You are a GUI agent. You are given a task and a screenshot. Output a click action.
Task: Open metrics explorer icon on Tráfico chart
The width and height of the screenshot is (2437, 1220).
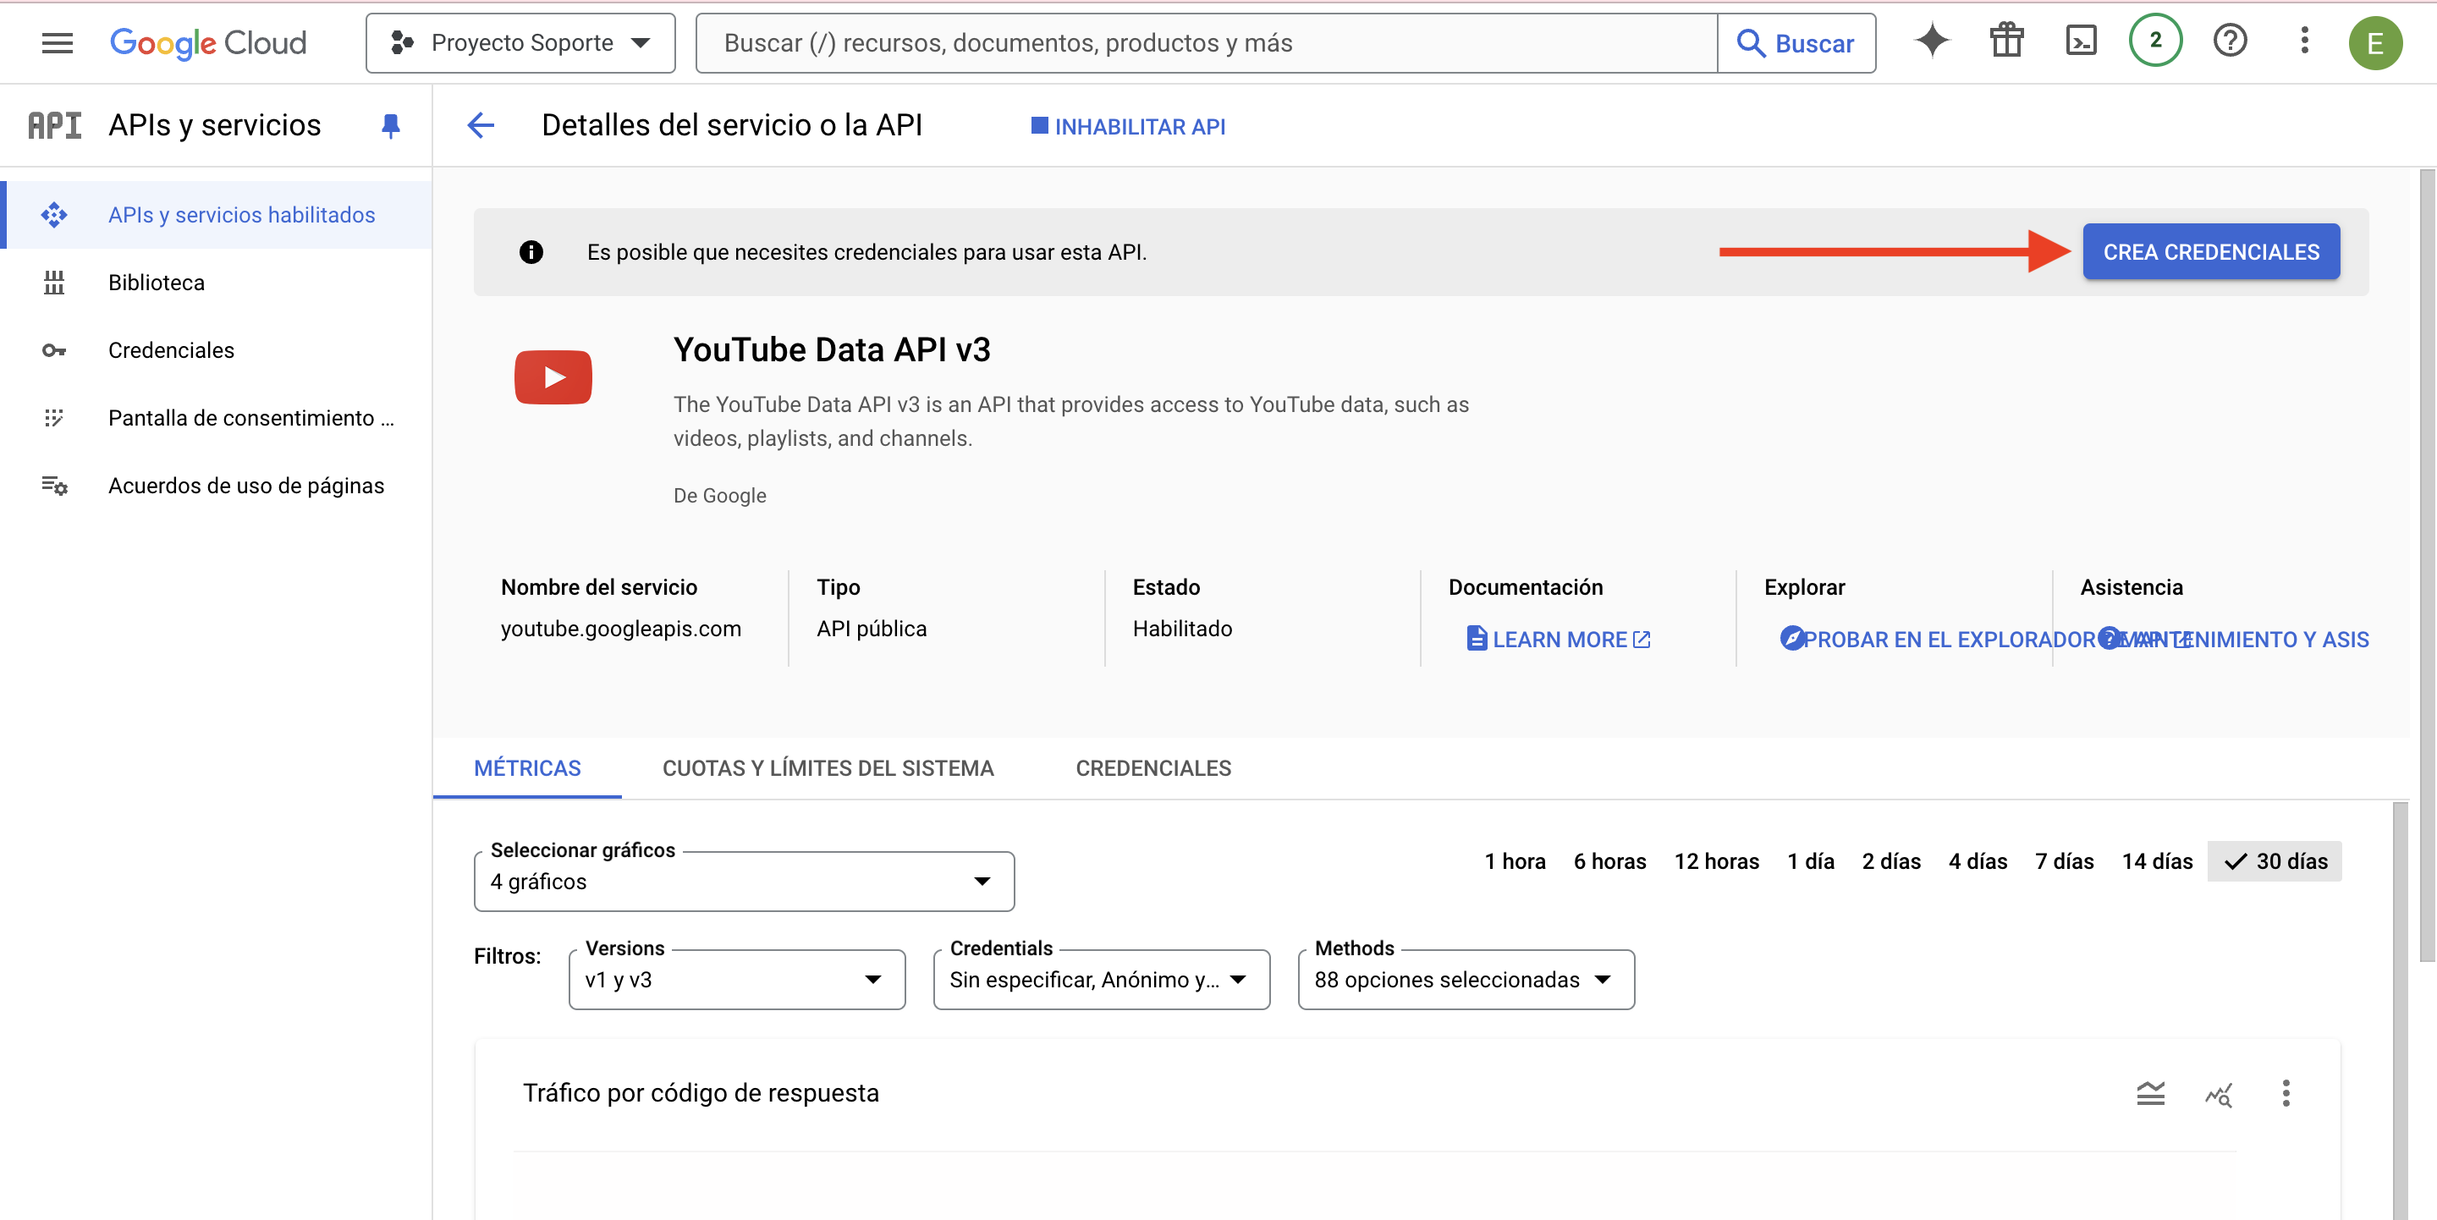[2219, 1094]
